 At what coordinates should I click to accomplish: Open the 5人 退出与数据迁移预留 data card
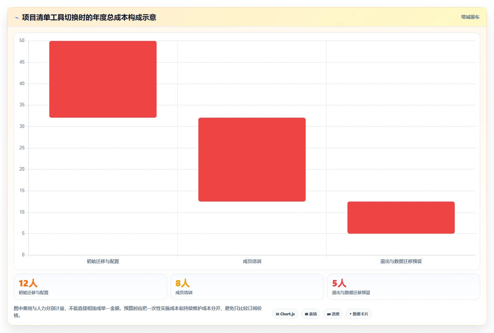click(403, 287)
